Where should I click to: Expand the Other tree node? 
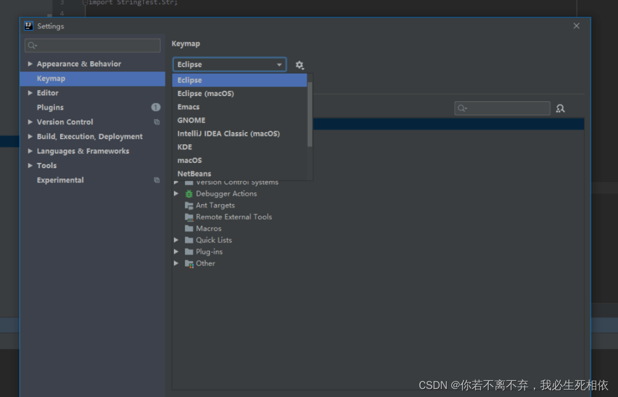point(176,264)
